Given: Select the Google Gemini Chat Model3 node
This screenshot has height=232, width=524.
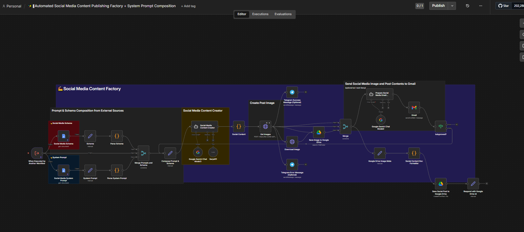Looking at the screenshot, I should click(198, 152).
